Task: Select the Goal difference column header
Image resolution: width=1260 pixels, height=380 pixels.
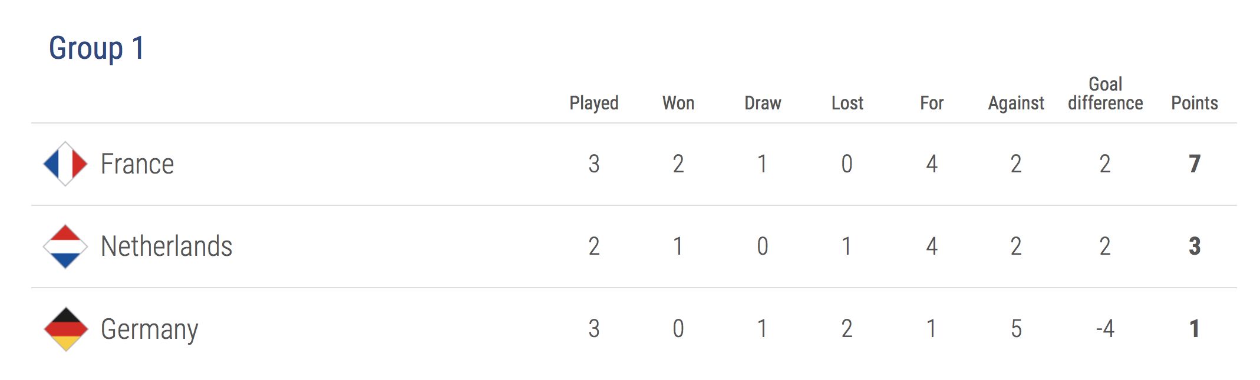Action: (x=1105, y=94)
